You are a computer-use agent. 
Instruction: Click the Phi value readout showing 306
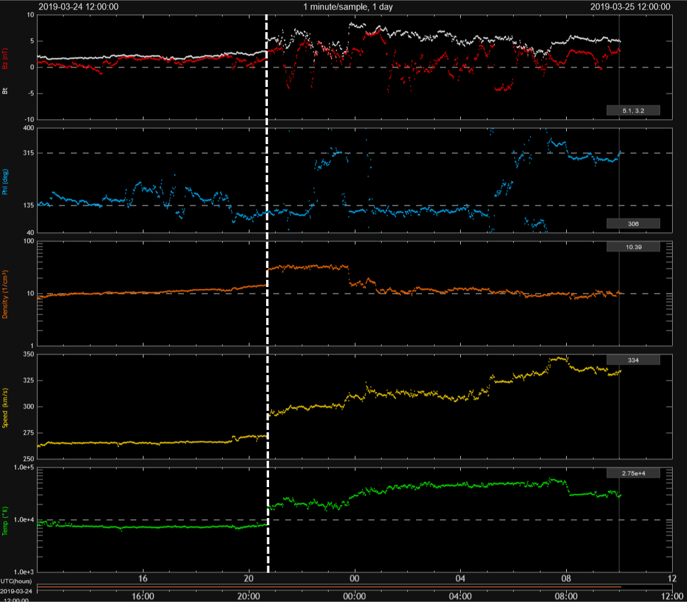(x=633, y=223)
